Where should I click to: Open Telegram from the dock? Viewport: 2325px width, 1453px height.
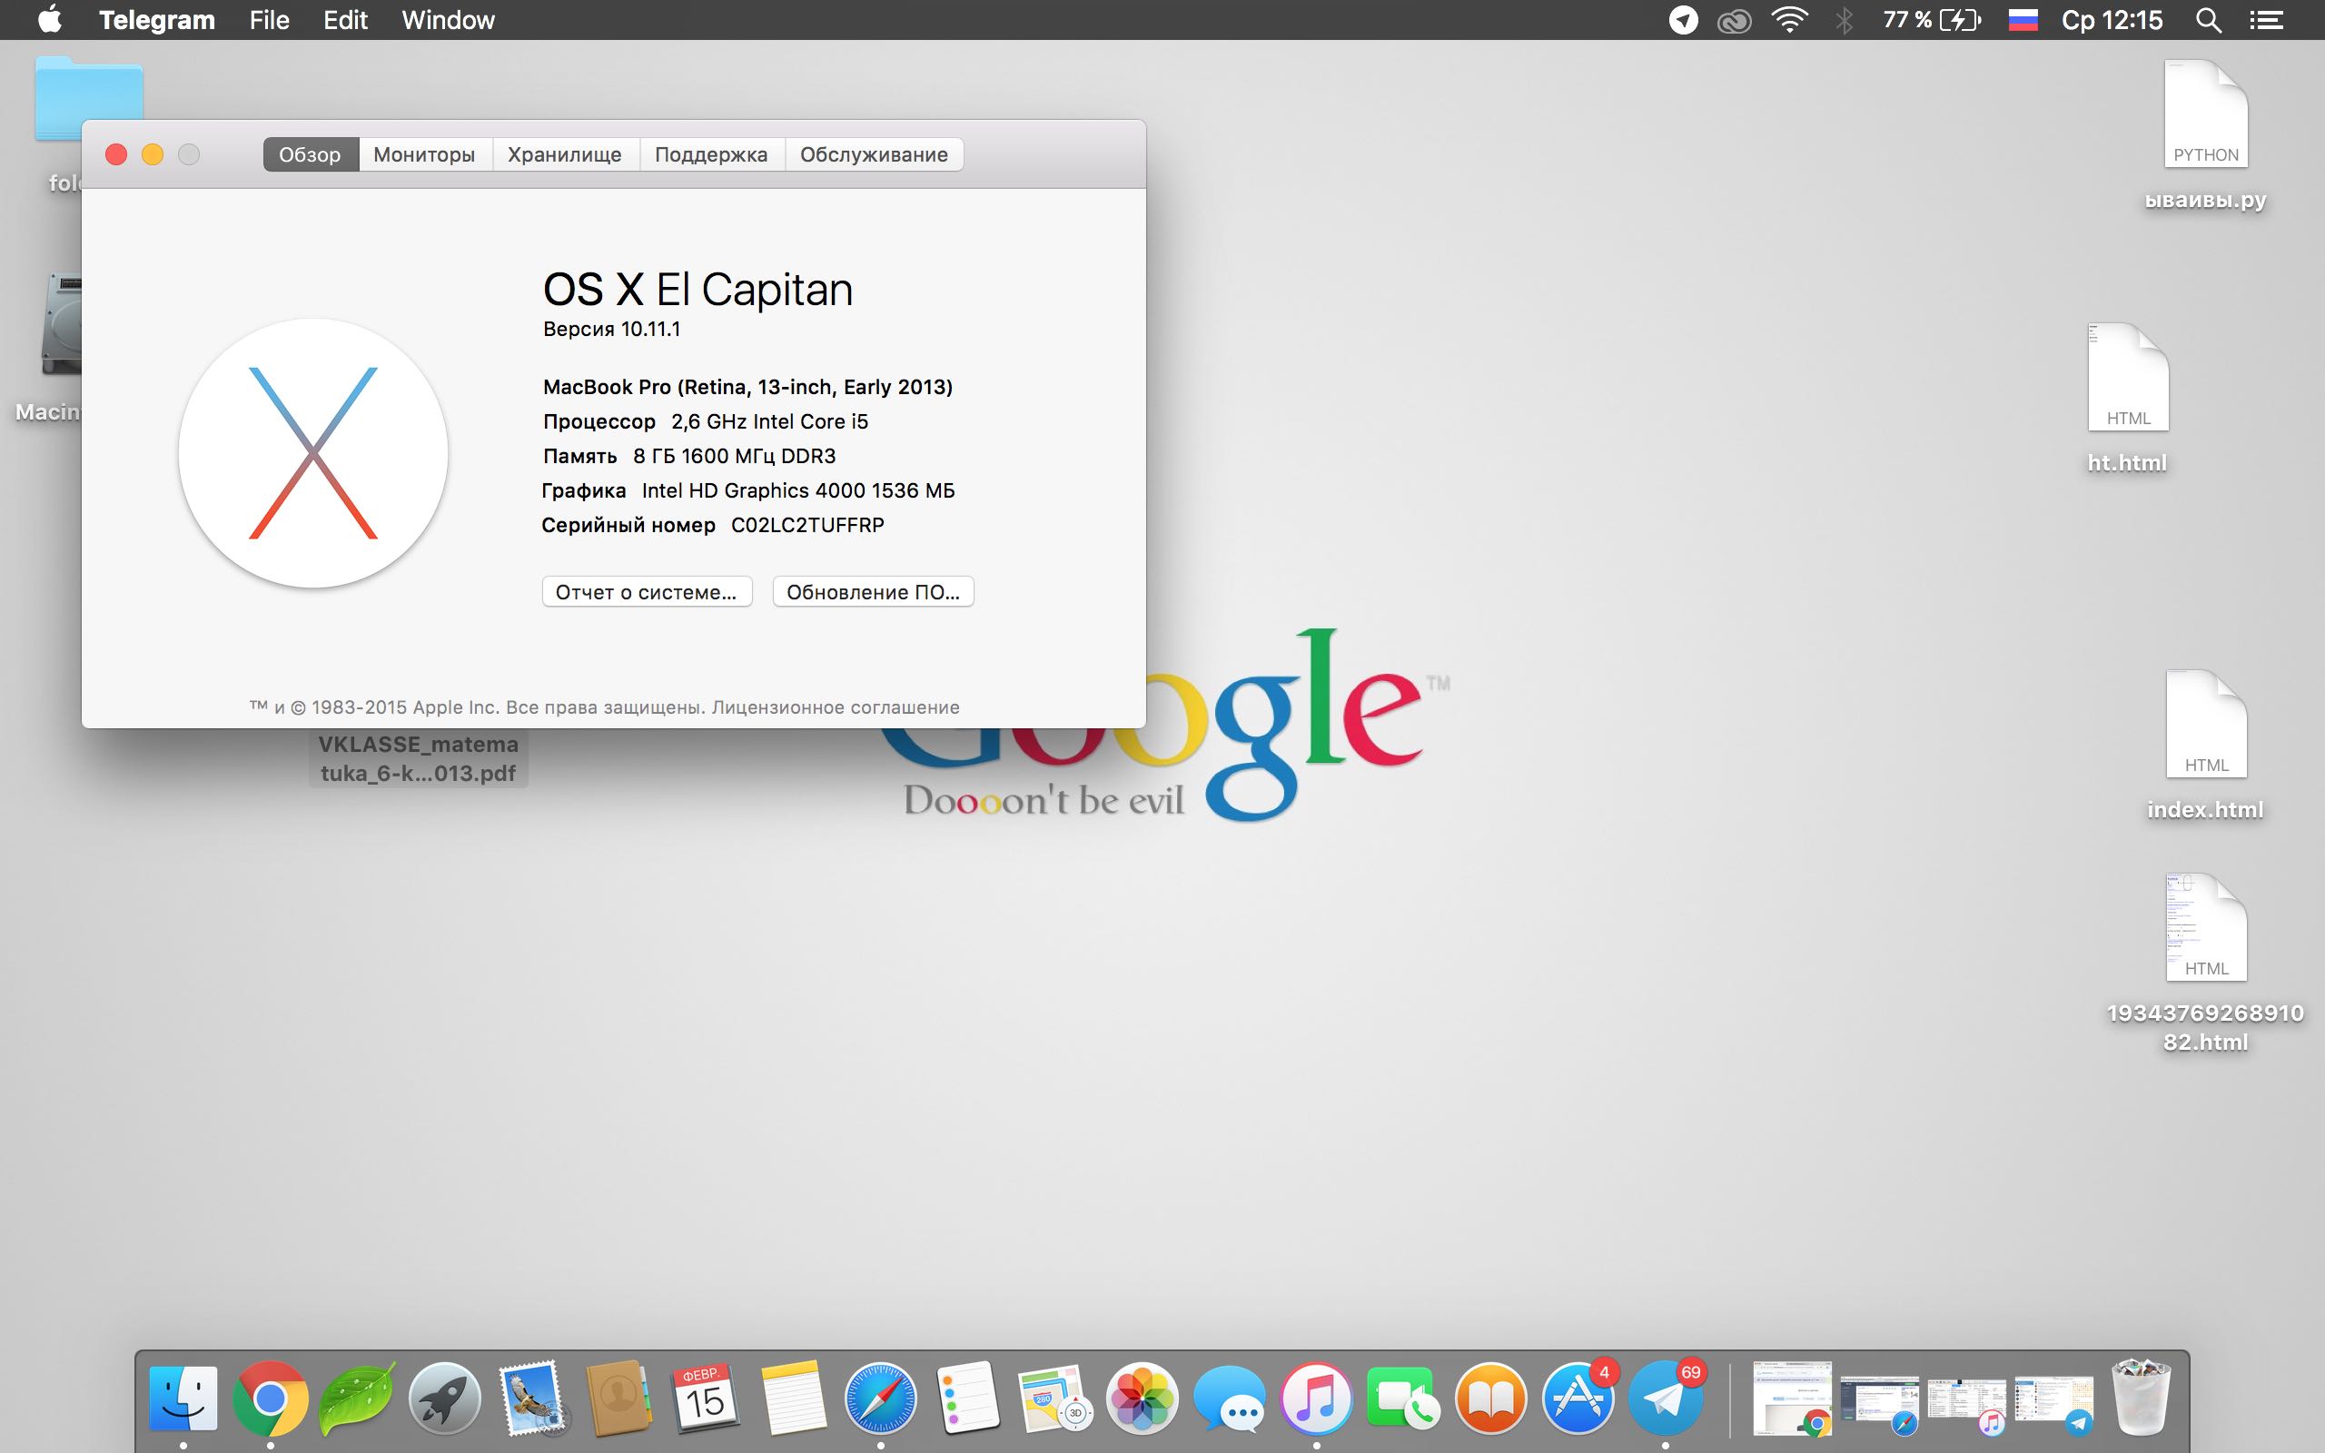pos(1666,1399)
